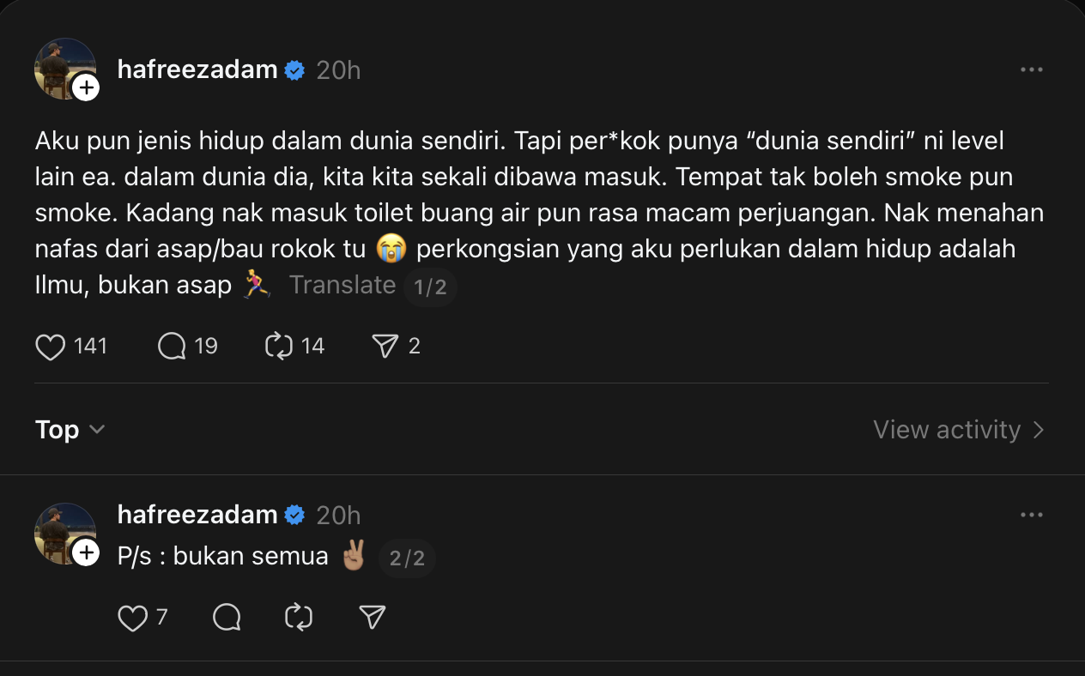Follow hafreezadam via plus on reply avatar

tap(86, 552)
